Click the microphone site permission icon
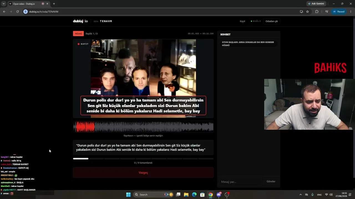The width and height of the screenshot is (355, 199). (x=26, y=12)
